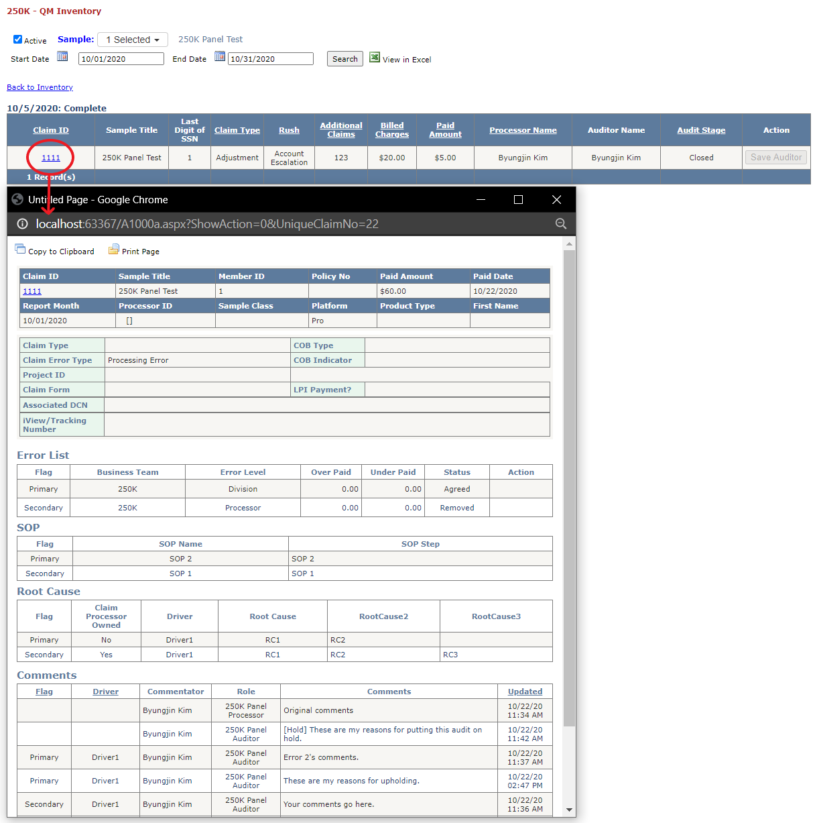The image size is (817, 823).
Task: Sort by the Billed Charges header
Action: 392,130
